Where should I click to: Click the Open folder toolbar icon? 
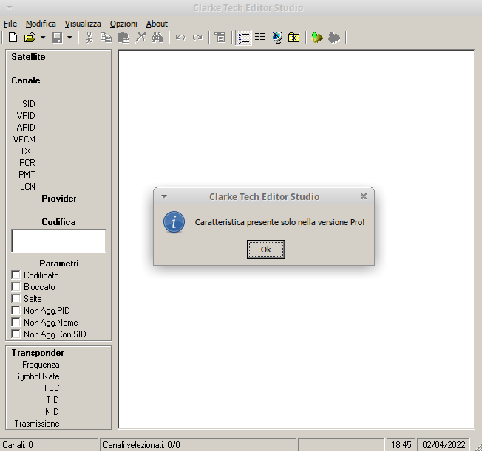pyautogui.click(x=30, y=38)
